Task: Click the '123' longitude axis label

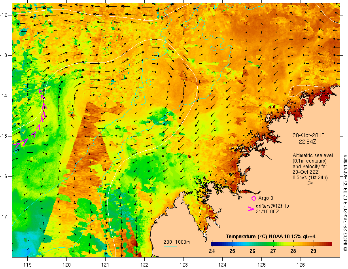Action: (x=183, y=265)
